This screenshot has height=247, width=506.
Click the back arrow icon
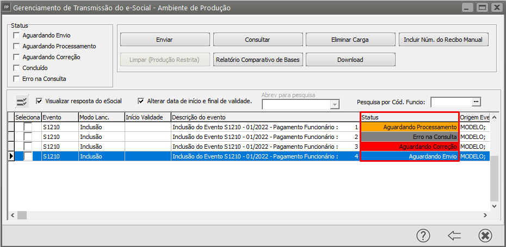(454, 236)
